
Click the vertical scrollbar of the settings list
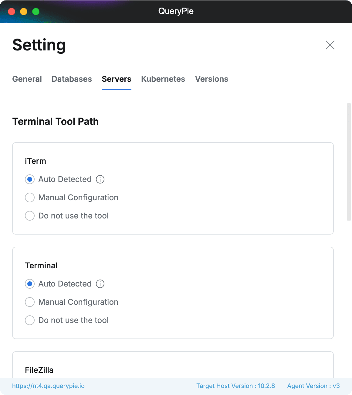(349, 162)
